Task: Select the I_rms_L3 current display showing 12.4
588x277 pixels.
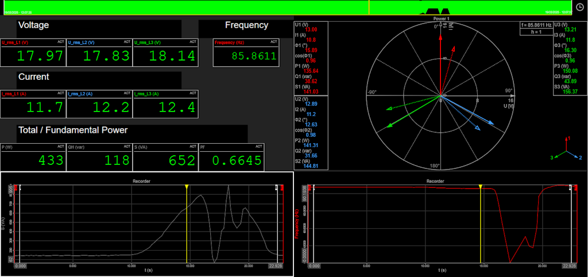Action: (x=166, y=103)
